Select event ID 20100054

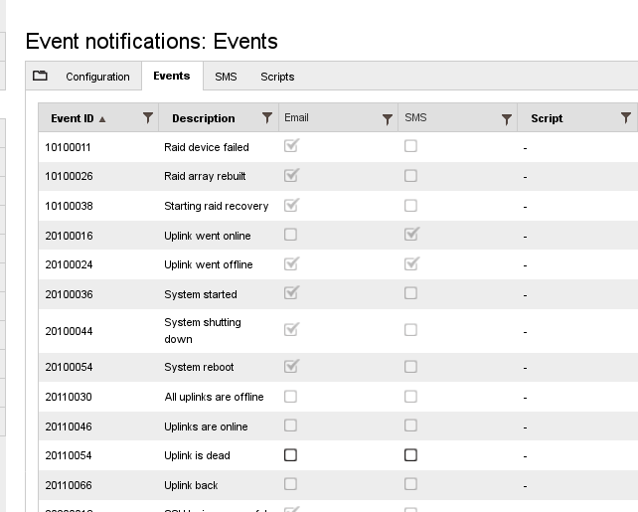pyautogui.click(x=69, y=367)
